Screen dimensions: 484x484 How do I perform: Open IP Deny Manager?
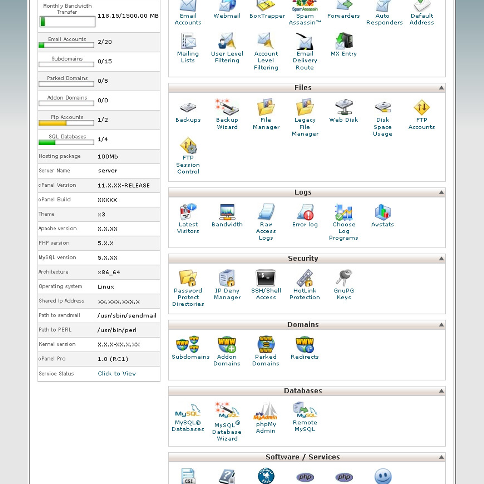[x=227, y=285]
